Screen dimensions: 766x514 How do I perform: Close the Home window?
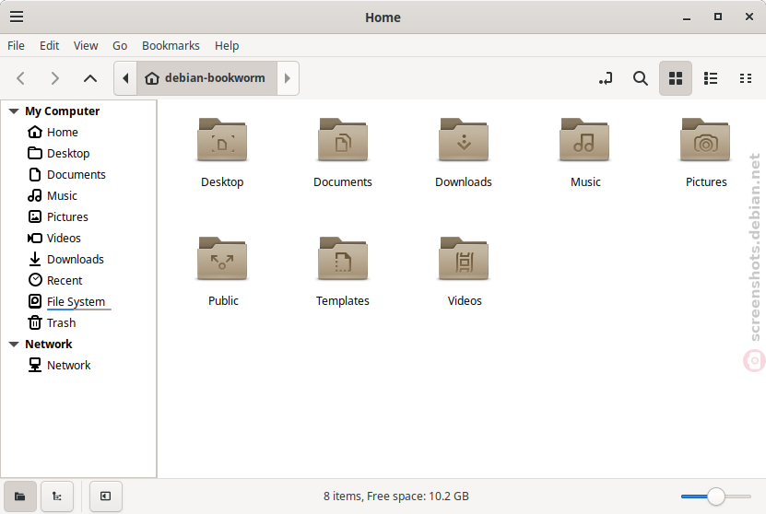pos(749,18)
